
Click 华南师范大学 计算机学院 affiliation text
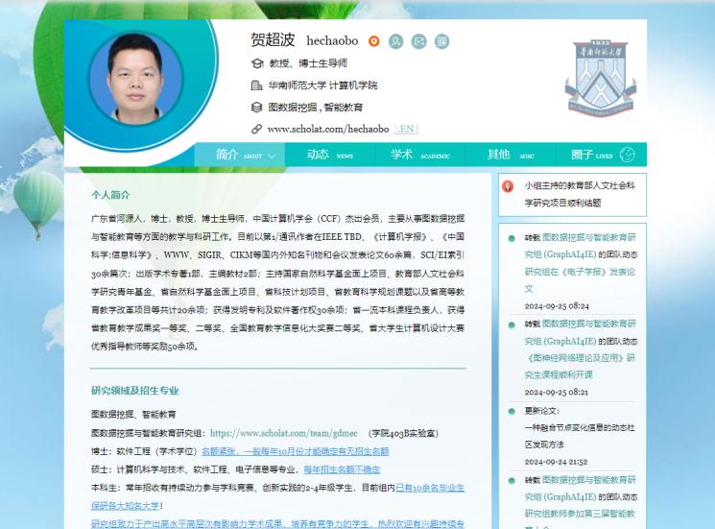[x=322, y=85]
